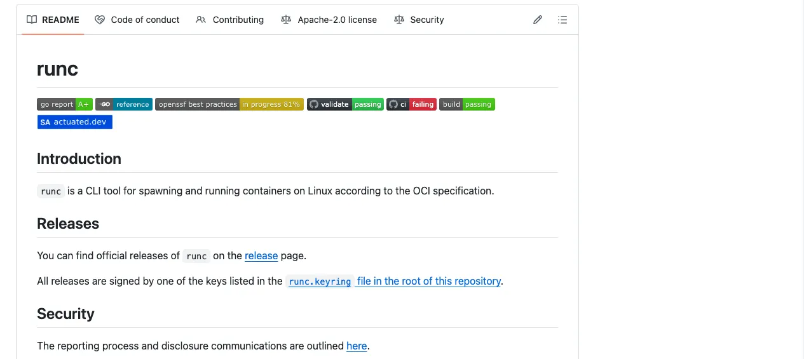
Task: Select the Apache-2.0 license tab
Action: coord(329,20)
